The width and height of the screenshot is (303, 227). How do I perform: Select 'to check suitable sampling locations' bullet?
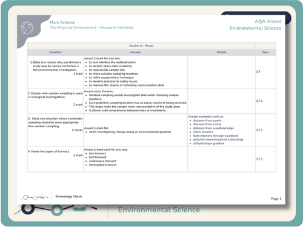coord(114,74)
